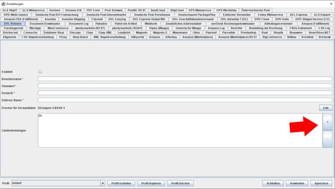Viewport: 335px width, 189px height.
Task: Open the Afterbuy tab
Action: pyautogui.click(x=171, y=37)
